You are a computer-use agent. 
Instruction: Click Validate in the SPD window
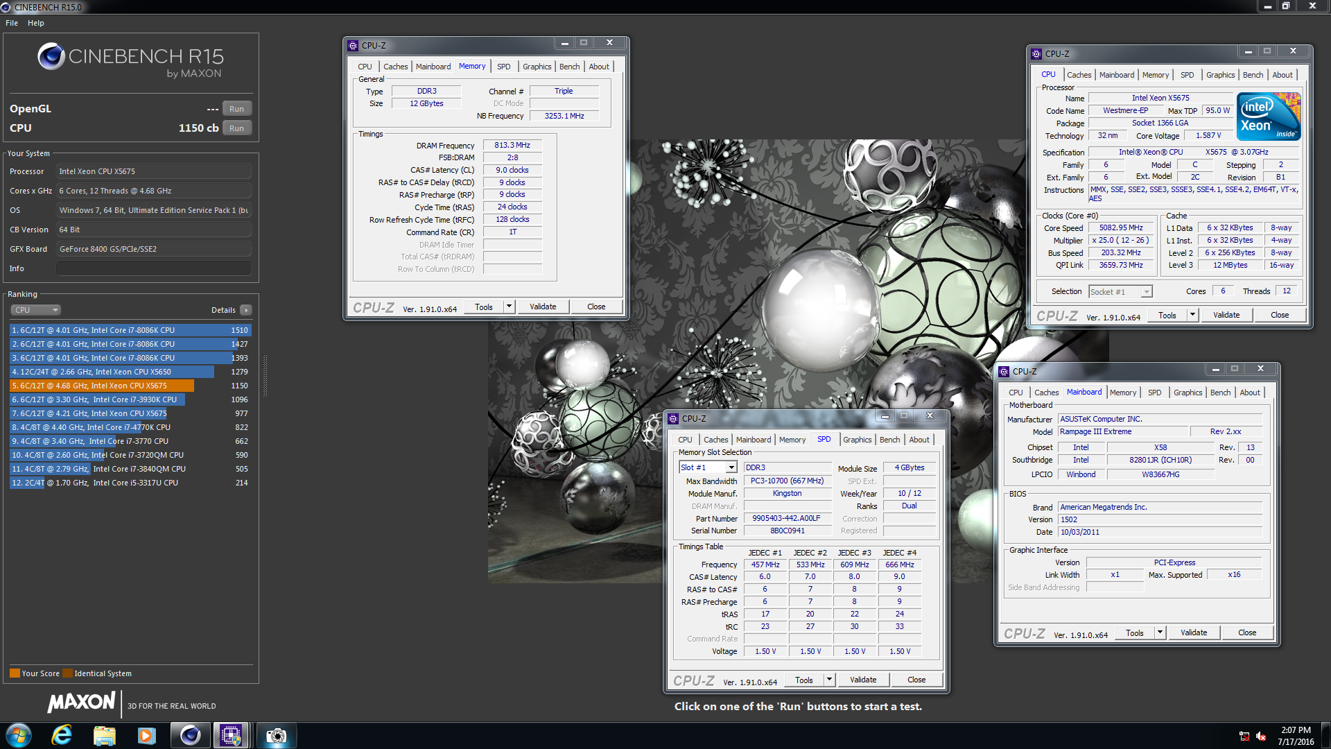(x=863, y=680)
